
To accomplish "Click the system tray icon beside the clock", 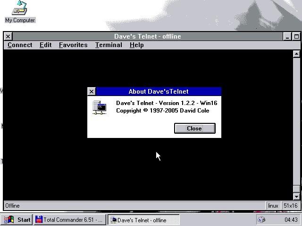I will pos(262,219).
